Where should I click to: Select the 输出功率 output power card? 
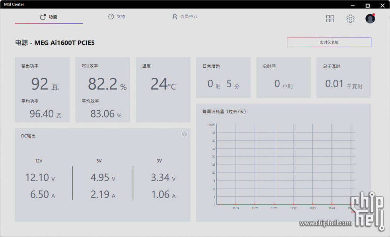tap(42, 90)
